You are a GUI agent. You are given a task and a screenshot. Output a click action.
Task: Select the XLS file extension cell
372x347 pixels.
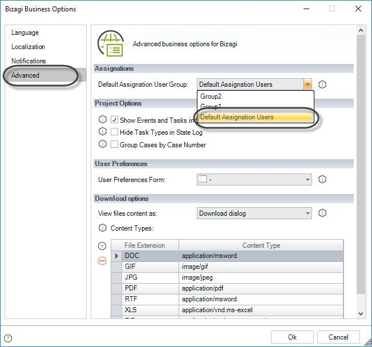pyautogui.click(x=150, y=310)
